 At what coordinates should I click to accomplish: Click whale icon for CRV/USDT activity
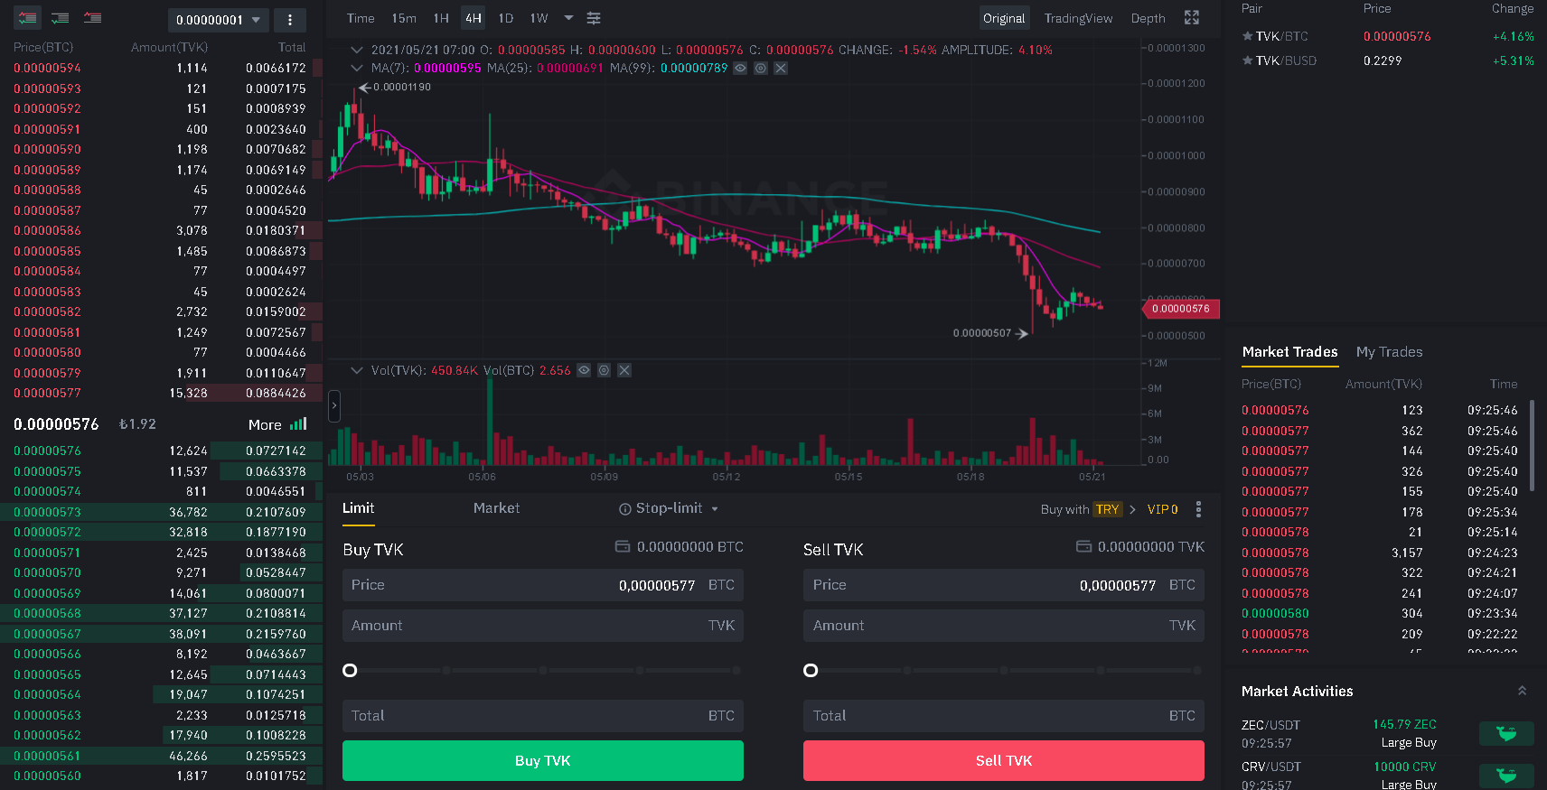1506,775
